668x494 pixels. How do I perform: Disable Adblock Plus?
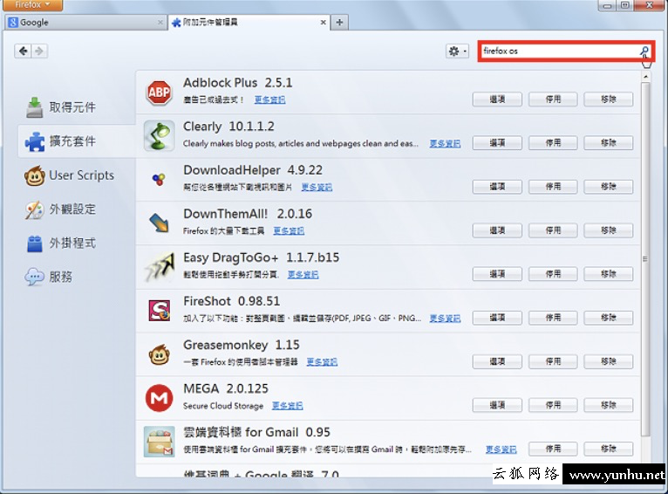pos(553,99)
